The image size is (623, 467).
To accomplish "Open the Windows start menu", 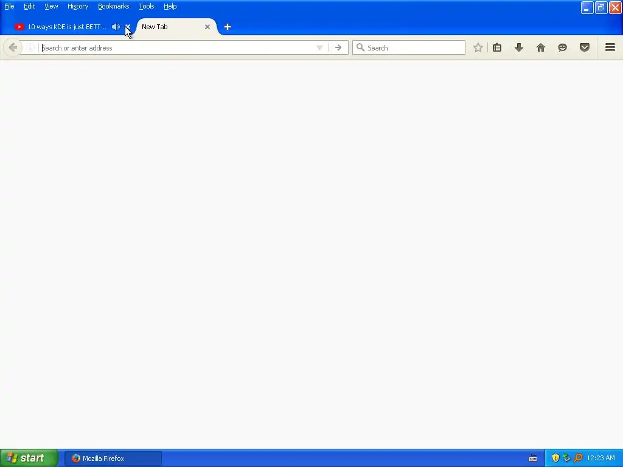I will tap(29, 458).
